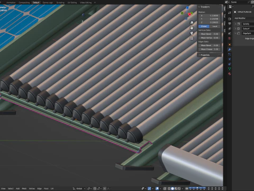Click the zoom view magnifier icon
The width and height of the screenshot is (254, 191).
(192, 23)
